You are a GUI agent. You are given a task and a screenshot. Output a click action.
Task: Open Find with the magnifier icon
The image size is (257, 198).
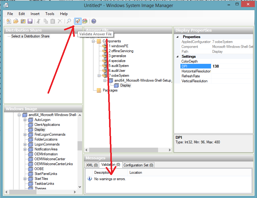click(x=69, y=21)
